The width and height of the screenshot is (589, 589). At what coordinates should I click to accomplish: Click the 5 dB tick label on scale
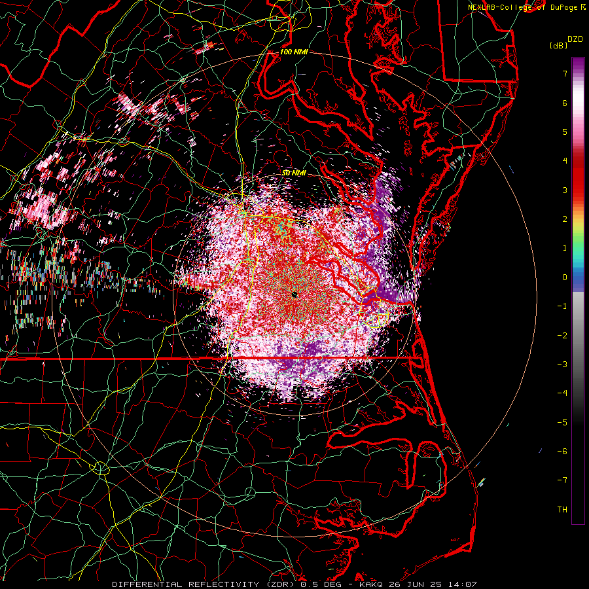[565, 132]
